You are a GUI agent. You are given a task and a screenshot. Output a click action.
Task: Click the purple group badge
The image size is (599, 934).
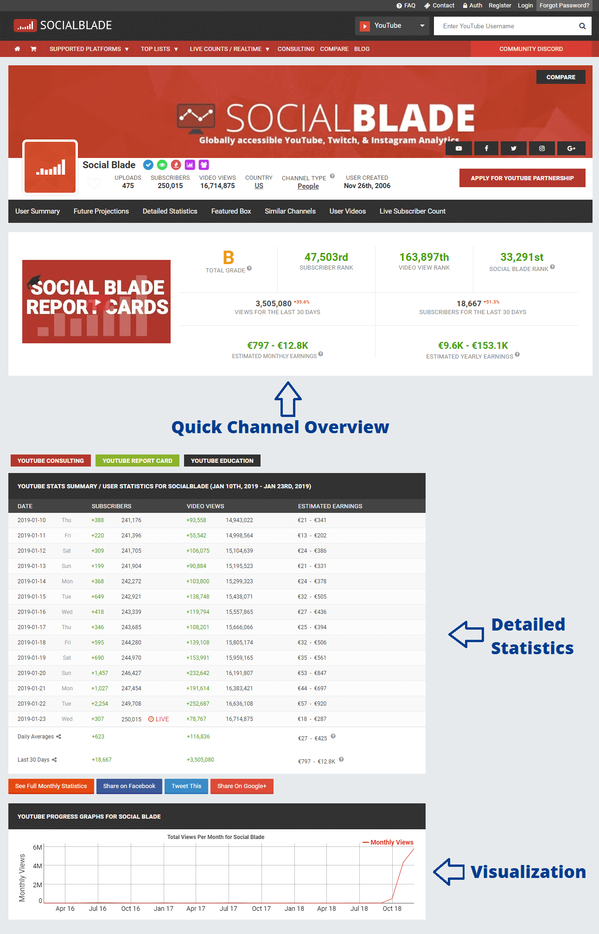(204, 164)
